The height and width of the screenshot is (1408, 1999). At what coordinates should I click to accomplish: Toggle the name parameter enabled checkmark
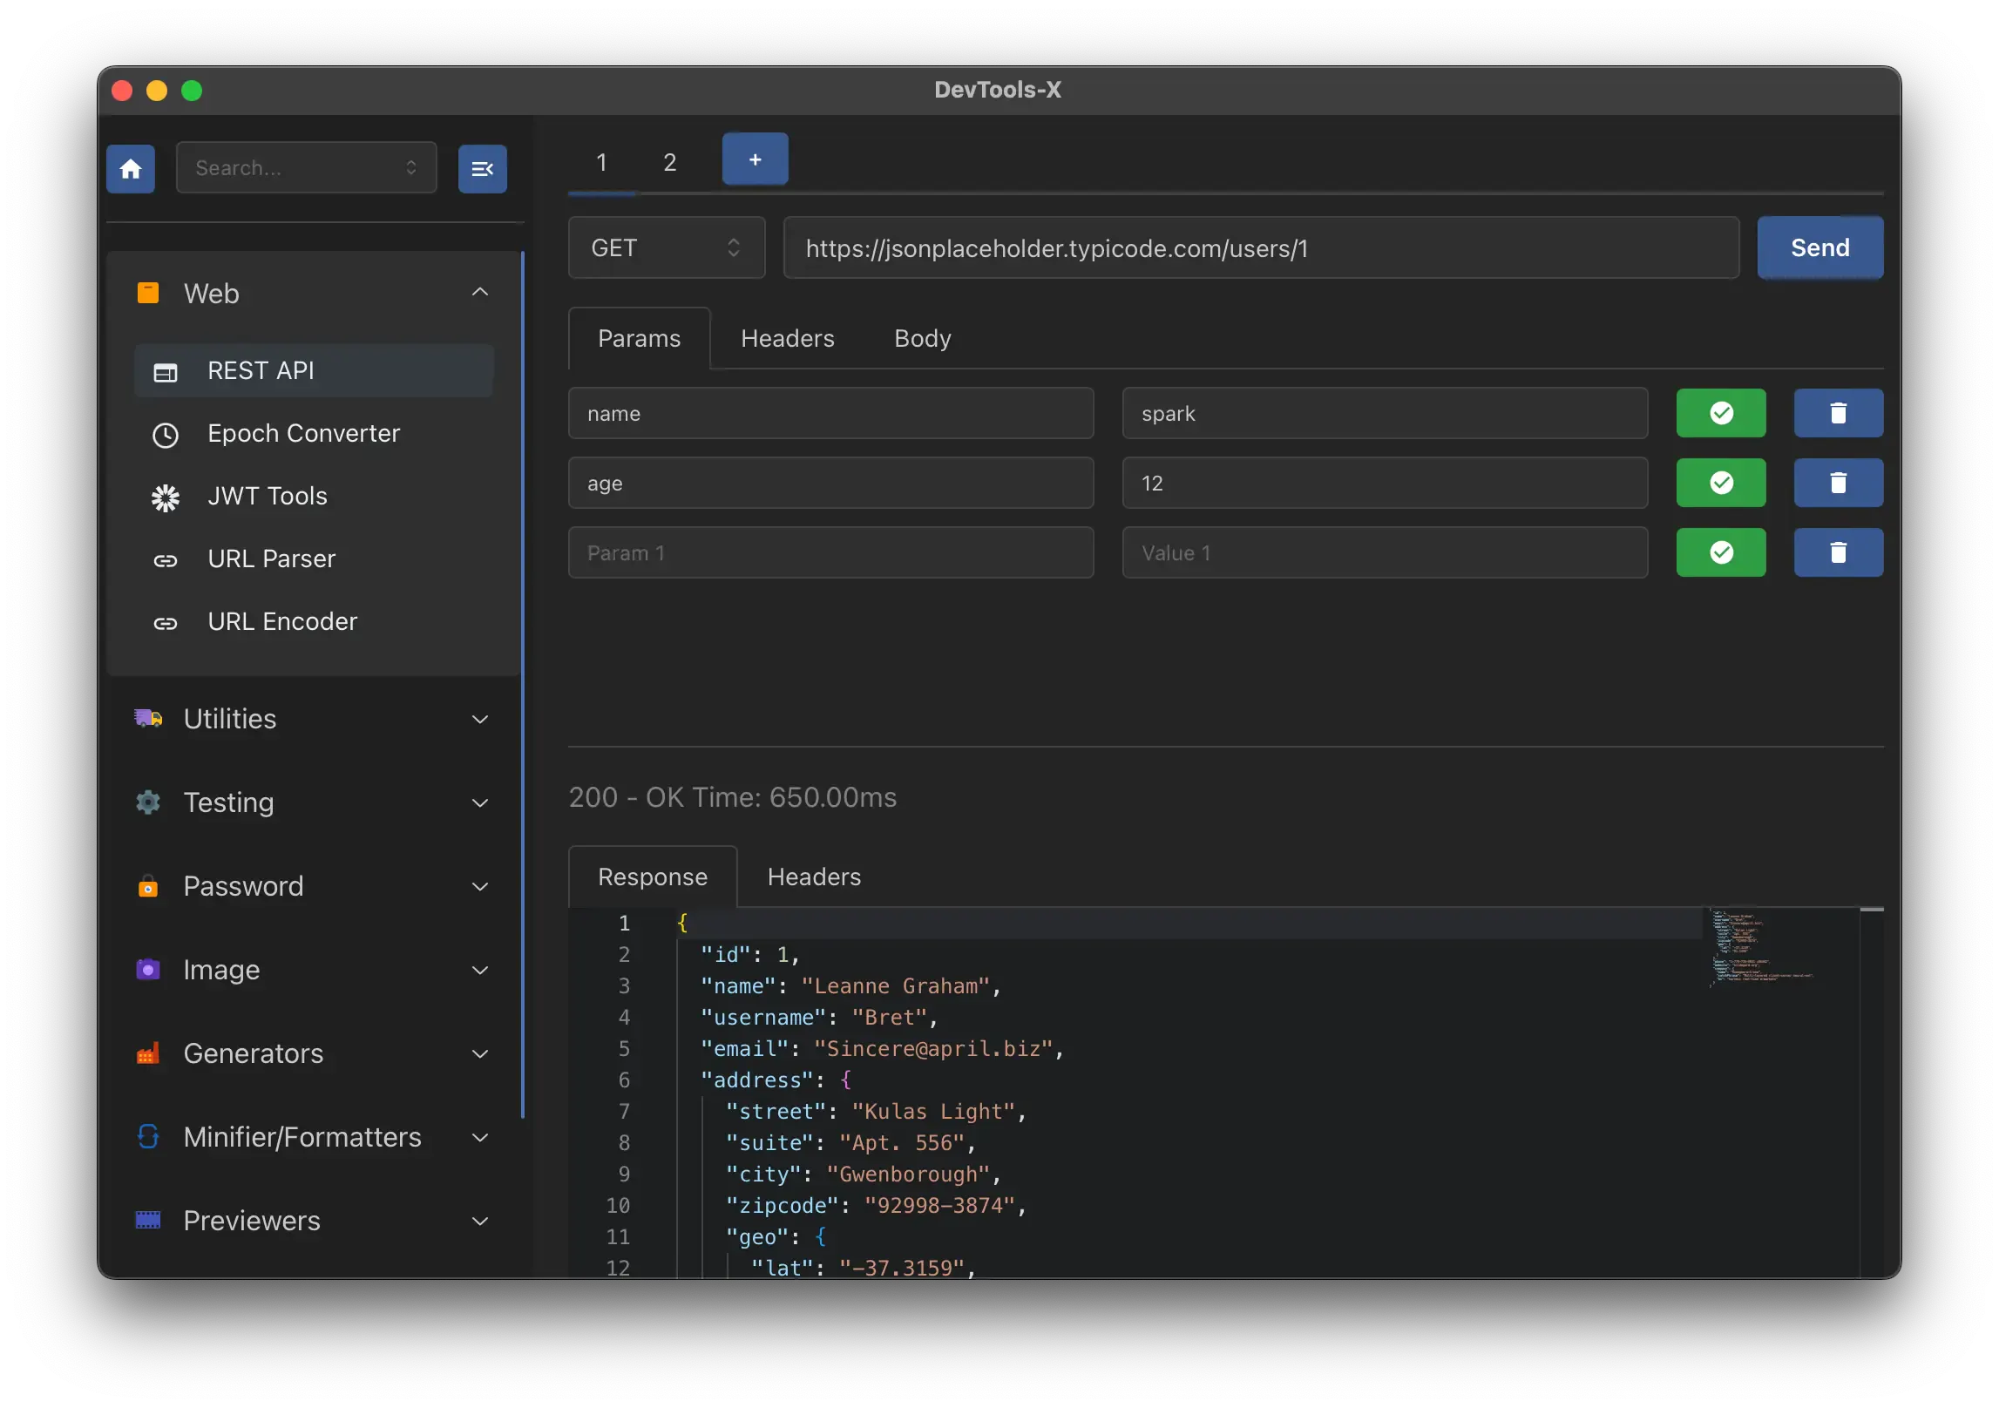click(x=1721, y=413)
